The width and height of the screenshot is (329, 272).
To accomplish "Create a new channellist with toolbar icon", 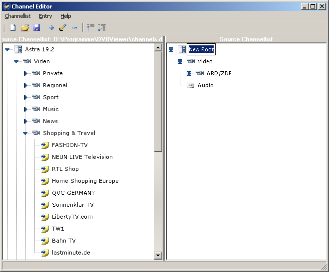I will click(x=13, y=27).
